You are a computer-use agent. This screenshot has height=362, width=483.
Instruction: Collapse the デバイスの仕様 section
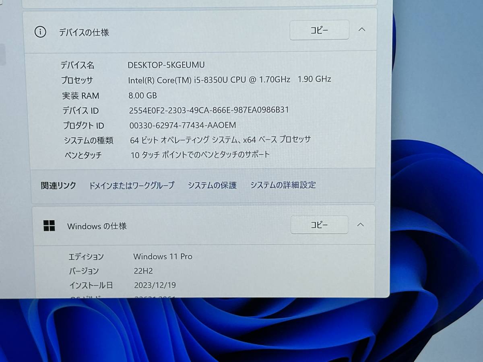[x=362, y=29]
